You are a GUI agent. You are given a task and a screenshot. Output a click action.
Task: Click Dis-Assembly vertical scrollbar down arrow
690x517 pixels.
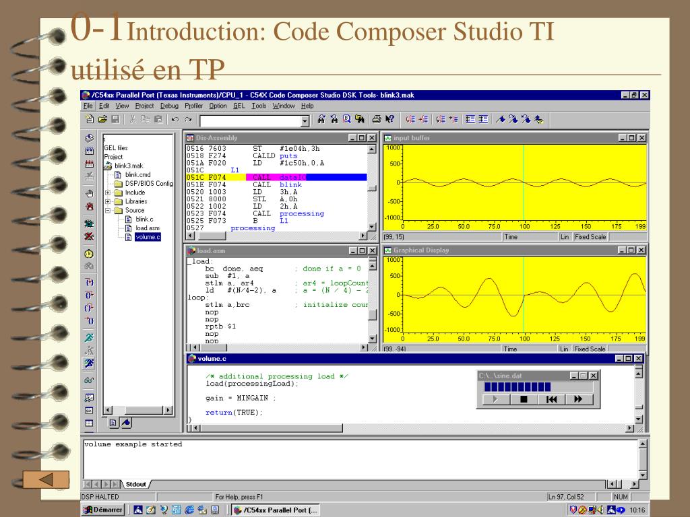click(372, 227)
